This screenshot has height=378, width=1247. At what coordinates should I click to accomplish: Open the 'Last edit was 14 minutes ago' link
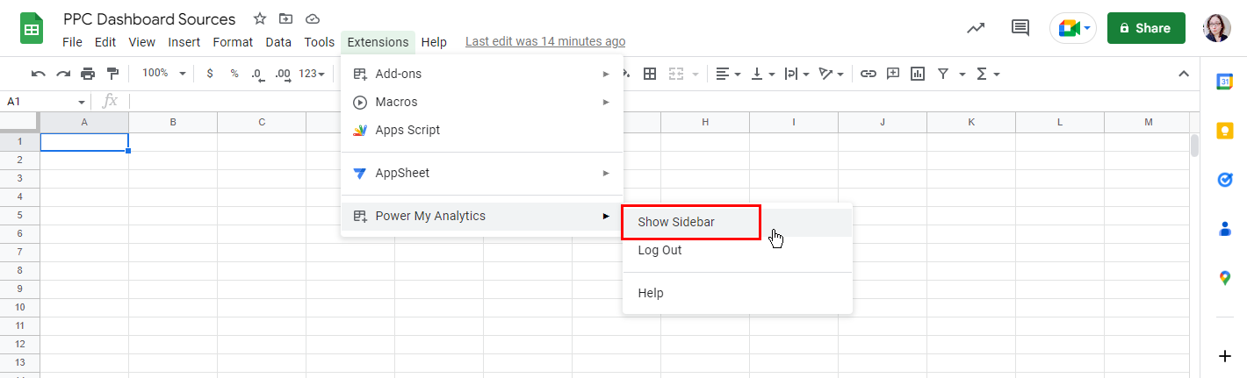[x=545, y=41]
